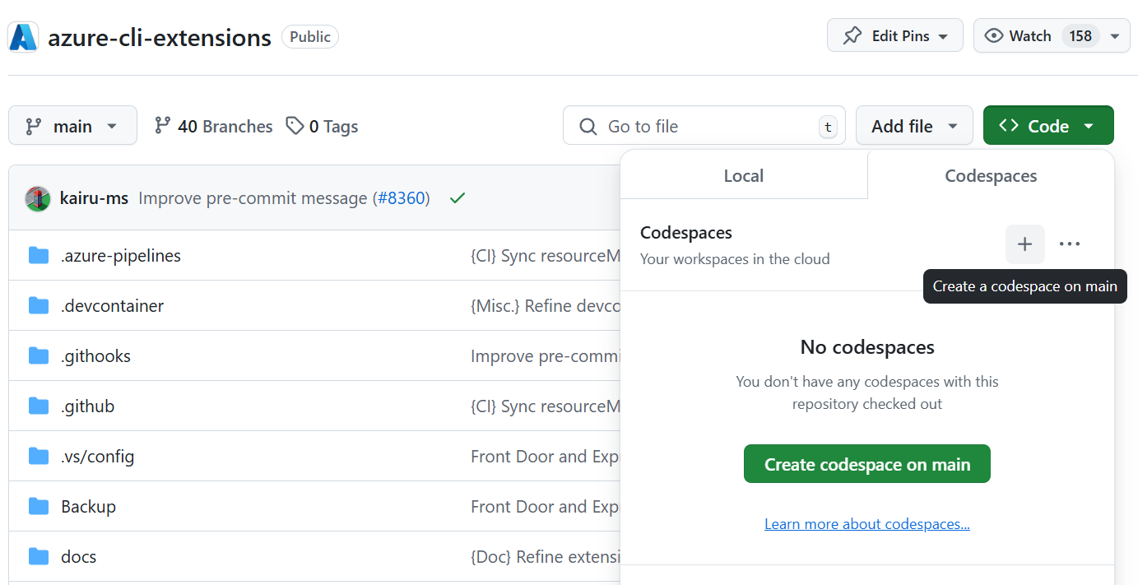
Task: Select the Codespaces tab
Action: tap(991, 176)
